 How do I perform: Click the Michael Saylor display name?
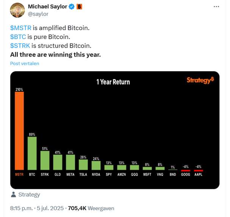tap(47, 6)
